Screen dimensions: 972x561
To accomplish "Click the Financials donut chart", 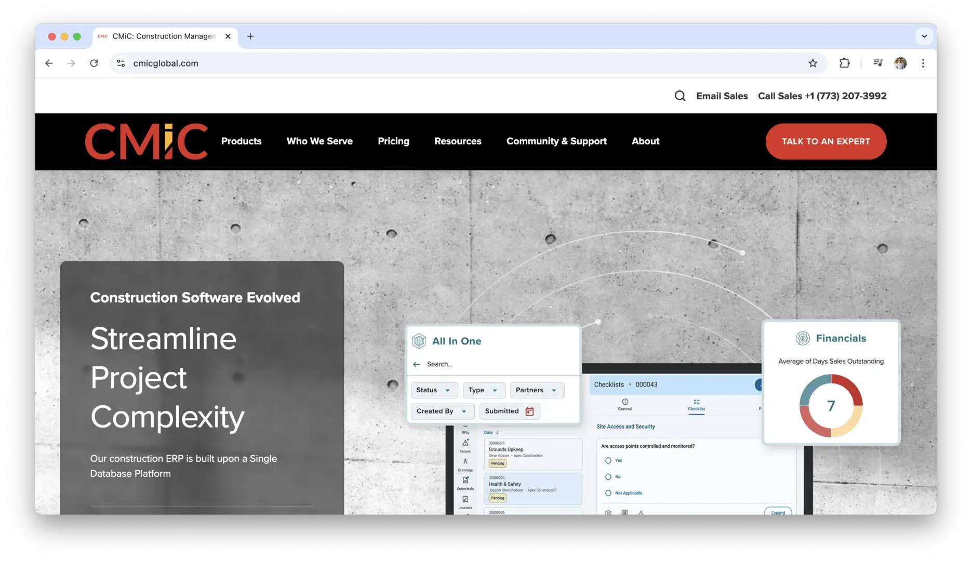I will [831, 406].
